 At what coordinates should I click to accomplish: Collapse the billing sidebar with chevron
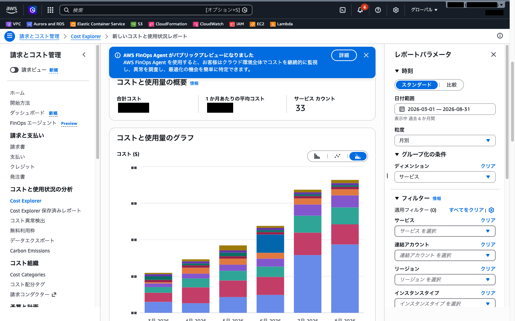84,55
